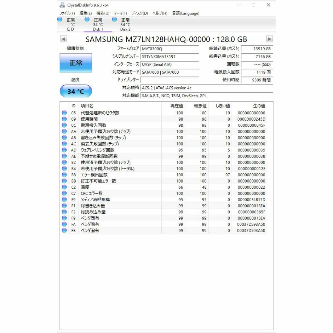Viewport: 333px width, 333px height.
Task: Open the ファイル(F) menu
Action: [x=67, y=13]
